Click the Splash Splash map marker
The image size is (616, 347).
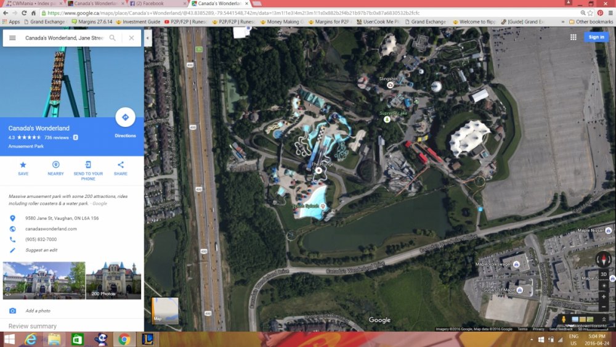[x=323, y=206]
